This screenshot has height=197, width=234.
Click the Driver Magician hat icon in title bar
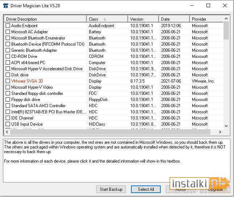point(6,6)
